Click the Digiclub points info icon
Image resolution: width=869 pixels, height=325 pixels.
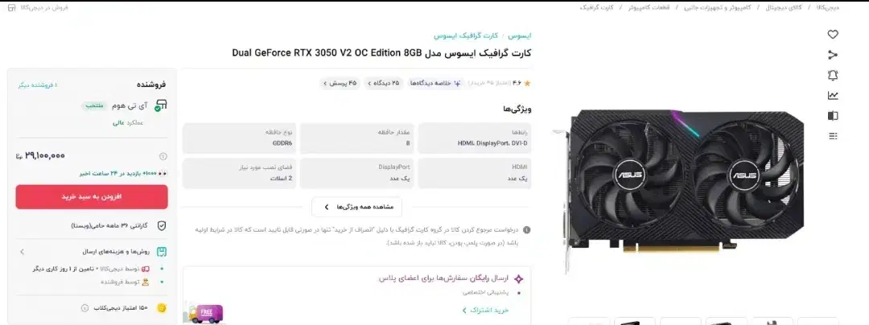click(84, 308)
